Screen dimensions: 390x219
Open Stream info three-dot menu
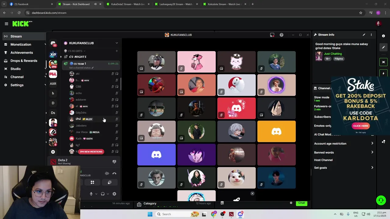(371, 35)
